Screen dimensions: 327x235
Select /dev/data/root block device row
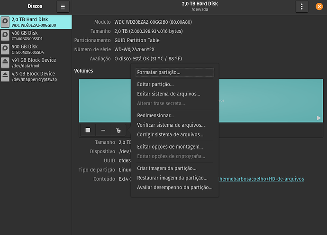[x=36, y=63]
